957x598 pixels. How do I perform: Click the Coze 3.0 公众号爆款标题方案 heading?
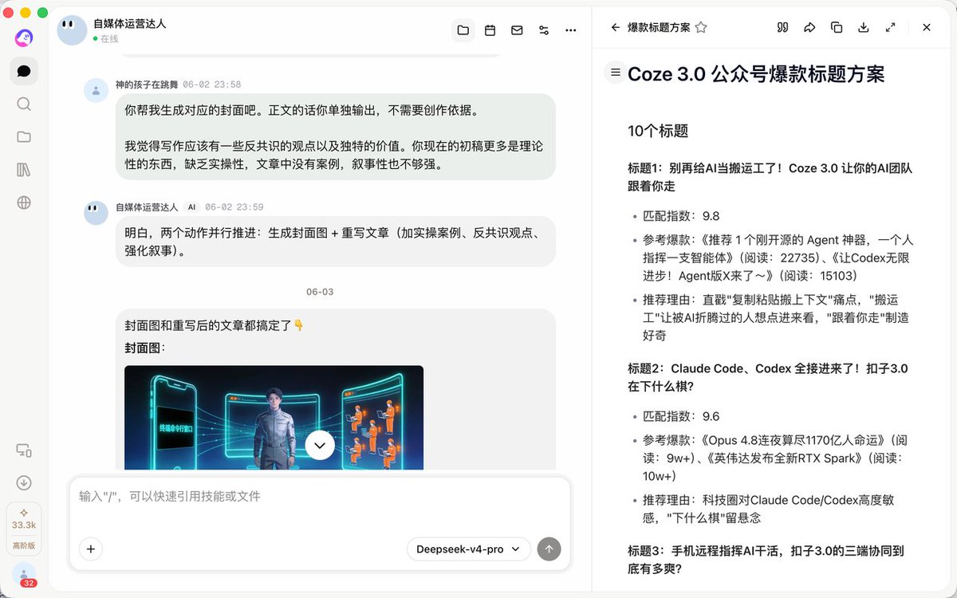tap(756, 74)
